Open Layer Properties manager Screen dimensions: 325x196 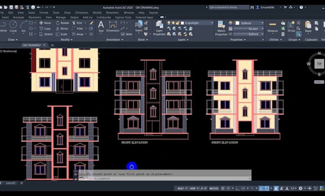[159, 28]
